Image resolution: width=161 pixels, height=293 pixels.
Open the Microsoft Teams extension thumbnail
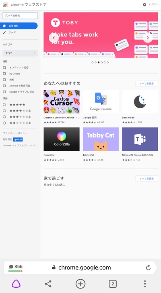point(140,139)
